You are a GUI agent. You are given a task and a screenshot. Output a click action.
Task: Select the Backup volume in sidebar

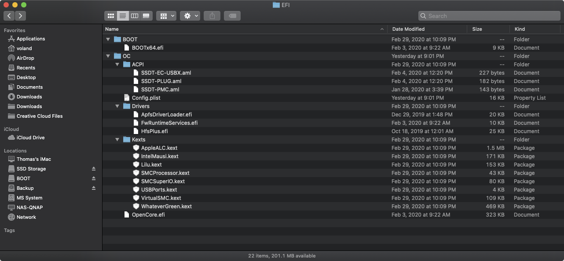click(x=25, y=188)
